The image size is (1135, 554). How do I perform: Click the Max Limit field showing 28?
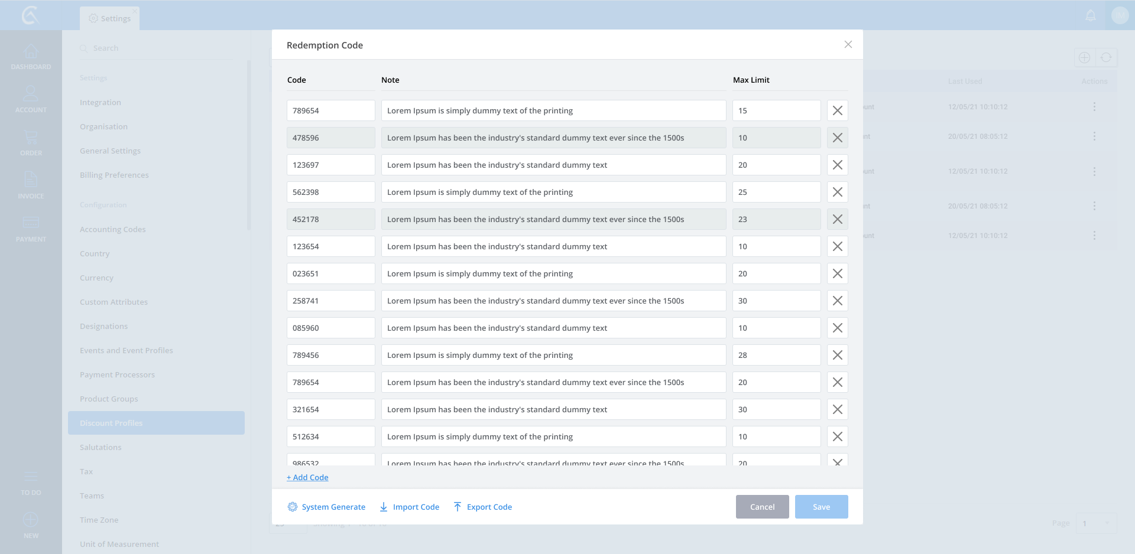[776, 355]
